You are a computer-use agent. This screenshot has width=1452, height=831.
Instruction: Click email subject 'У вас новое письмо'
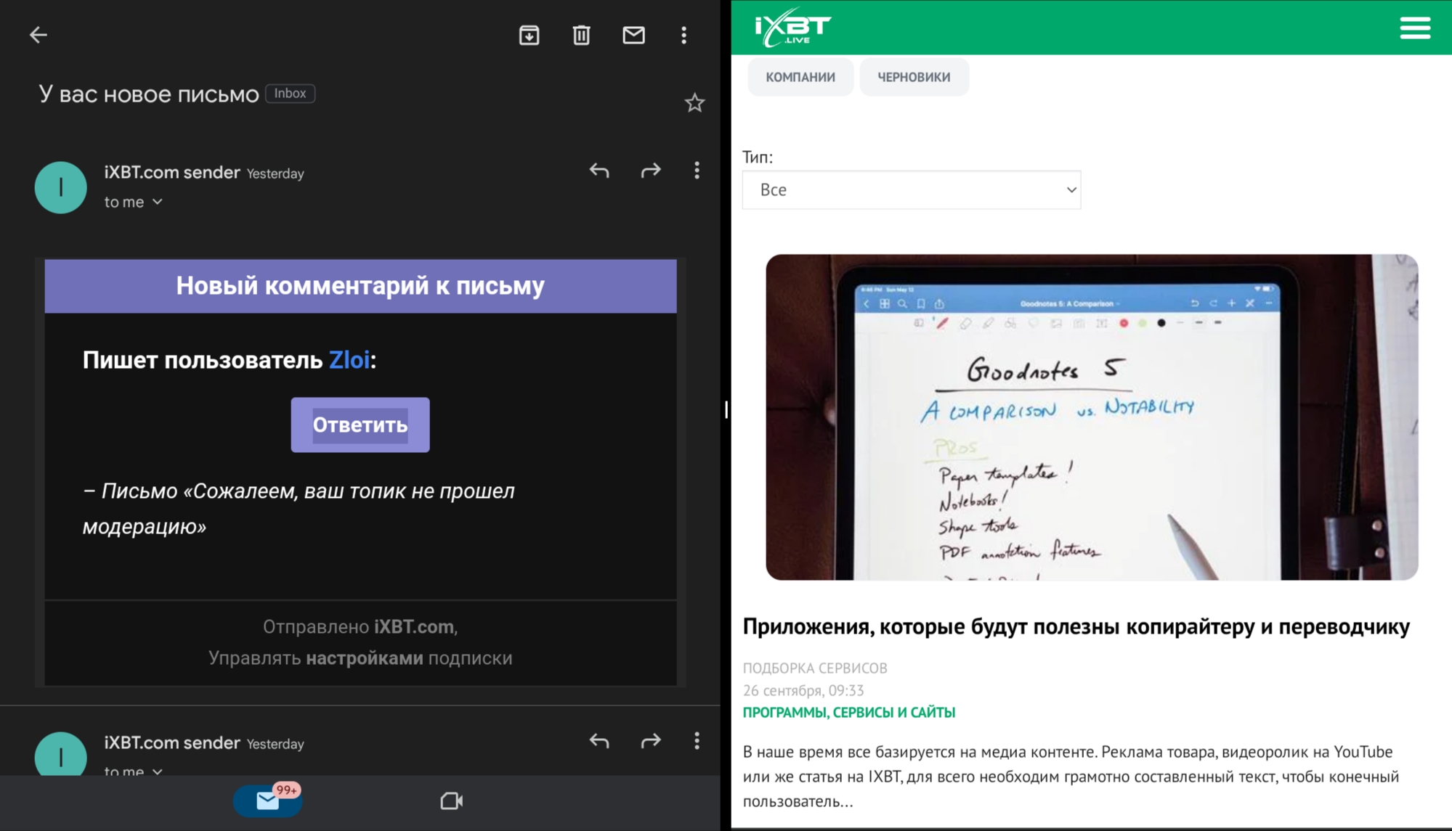click(x=149, y=94)
